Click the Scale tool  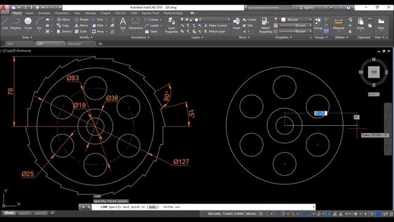pos(81,31)
